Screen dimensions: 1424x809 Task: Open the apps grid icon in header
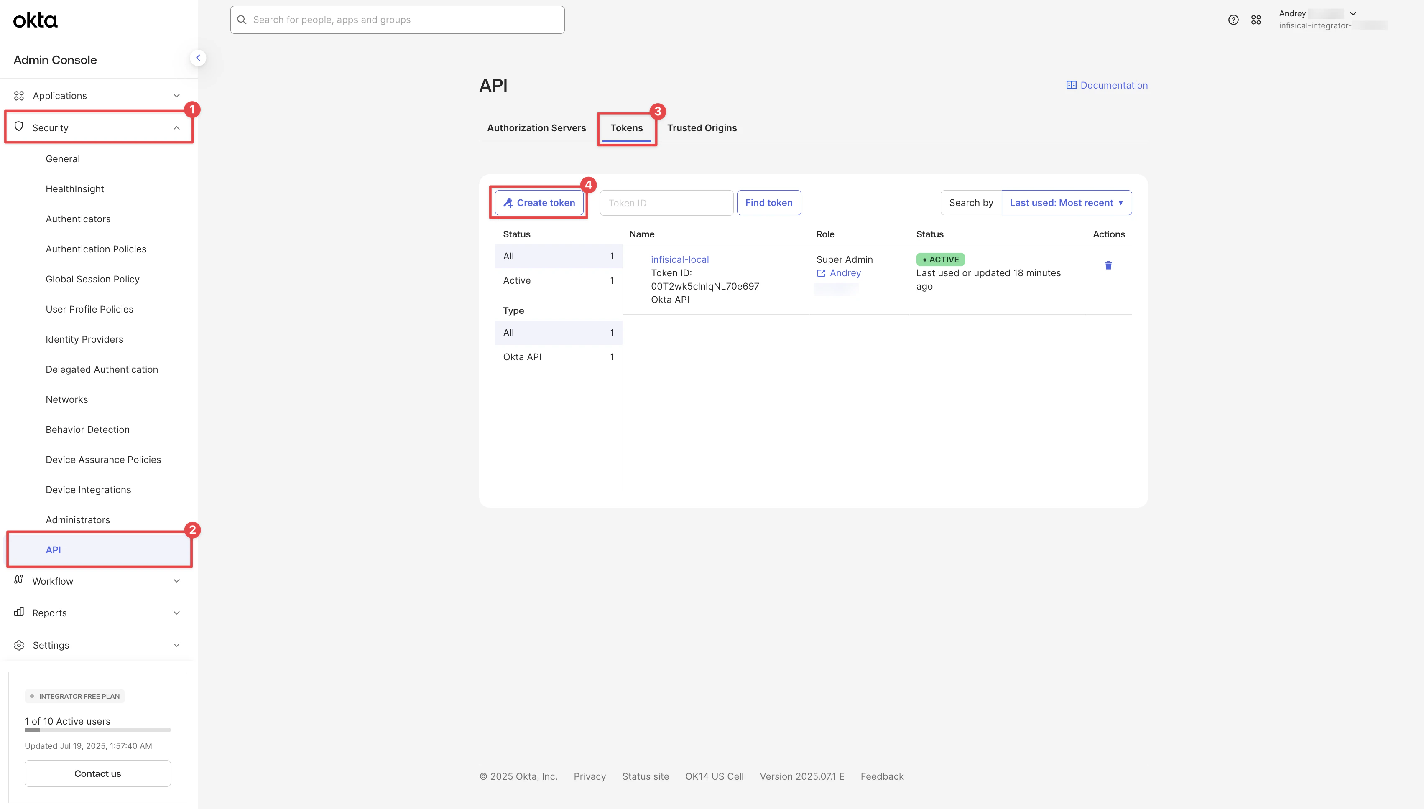coord(1256,20)
